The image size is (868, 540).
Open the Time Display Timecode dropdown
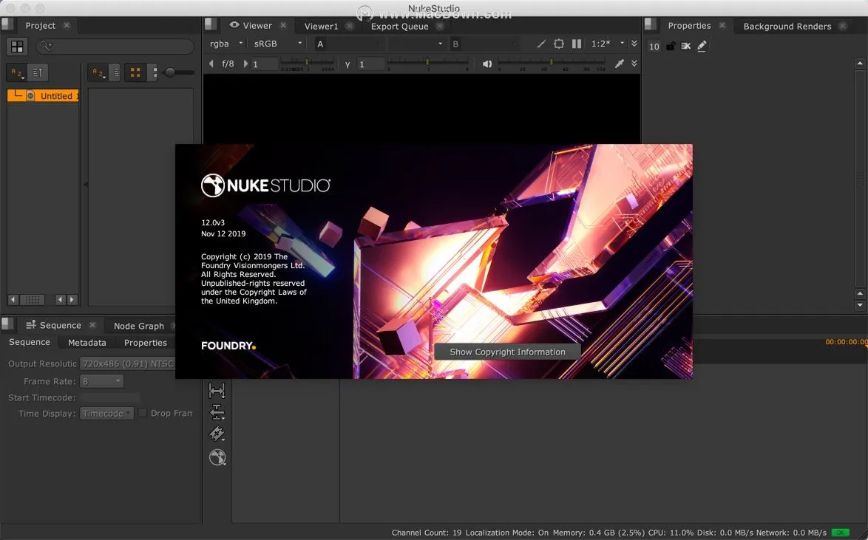pos(107,413)
